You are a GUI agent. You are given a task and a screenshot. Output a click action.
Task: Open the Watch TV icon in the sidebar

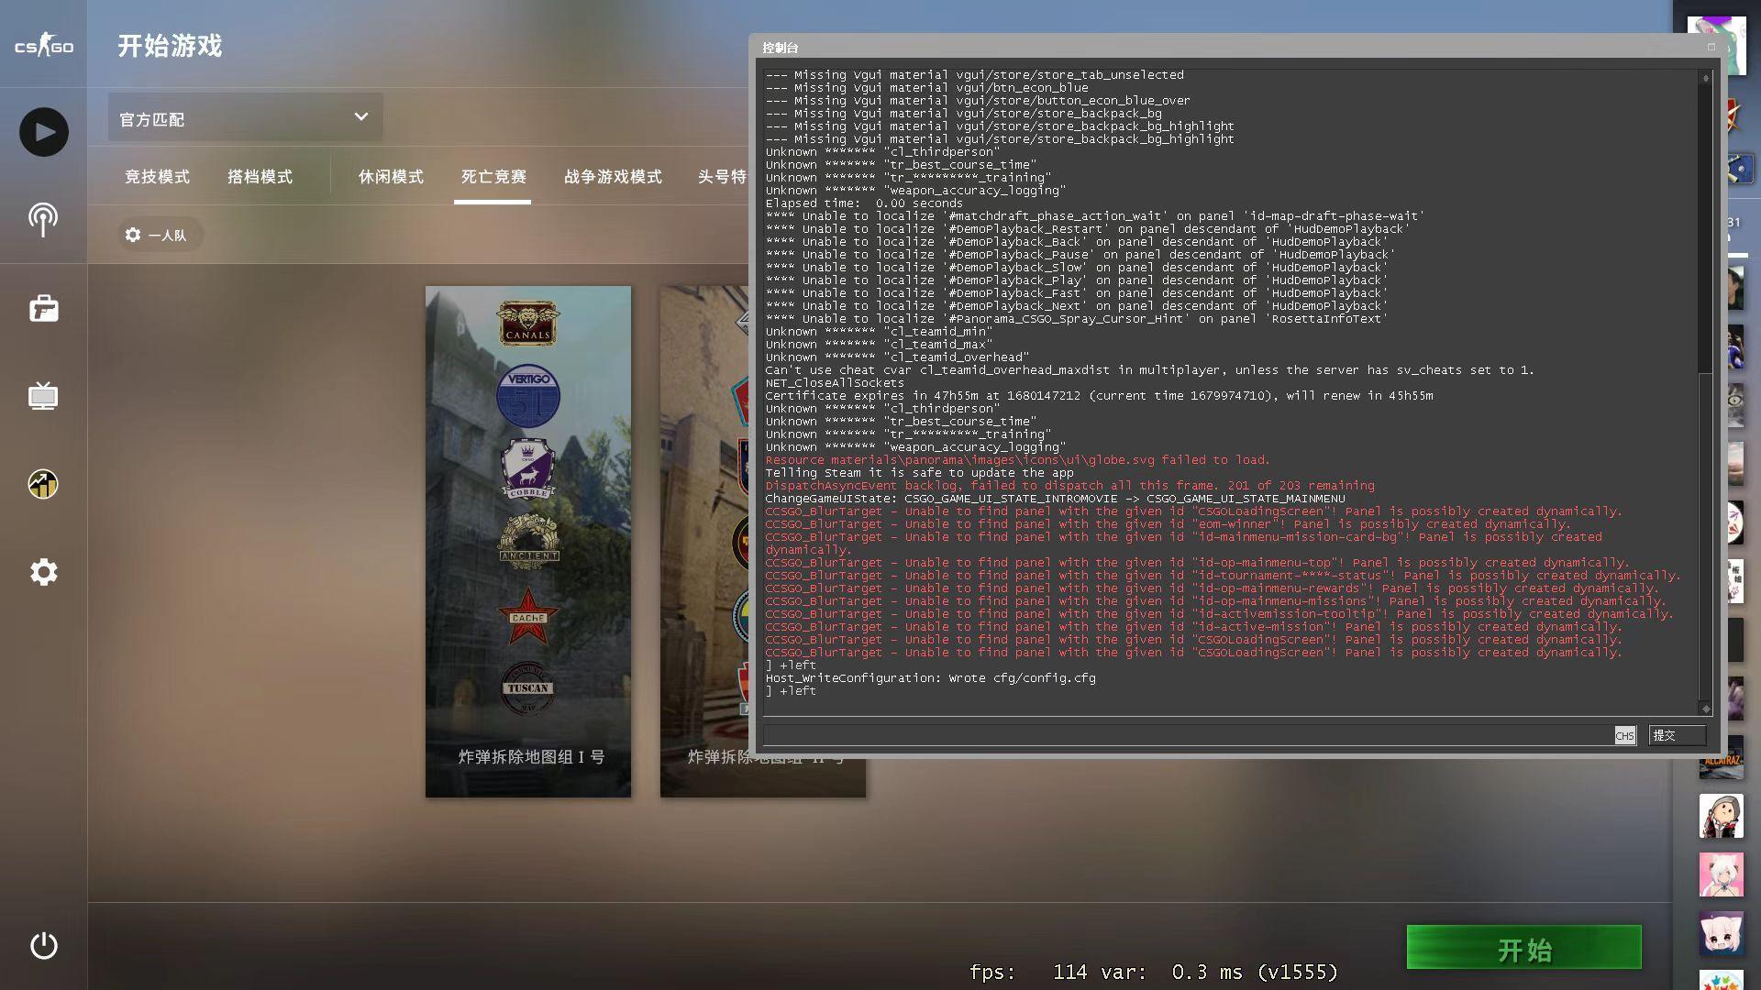click(43, 396)
